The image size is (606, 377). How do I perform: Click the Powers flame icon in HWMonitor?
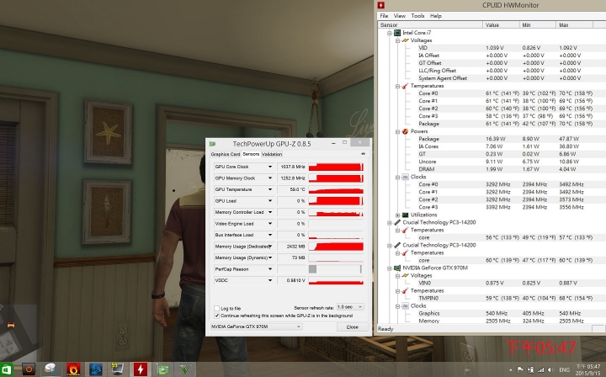pyautogui.click(x=405, y=131)
